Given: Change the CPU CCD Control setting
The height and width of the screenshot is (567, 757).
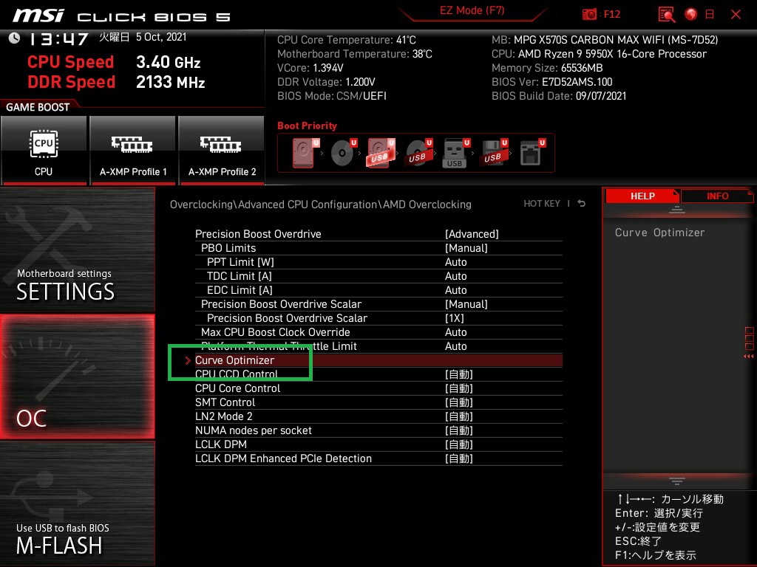Looking at the screenshot, I should click(378, 374).
